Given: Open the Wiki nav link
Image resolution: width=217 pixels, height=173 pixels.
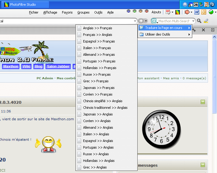Looking at the screenshot, I should point(26,67).
